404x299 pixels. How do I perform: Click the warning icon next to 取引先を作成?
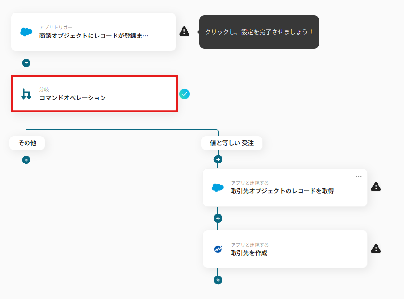point(376,249)
